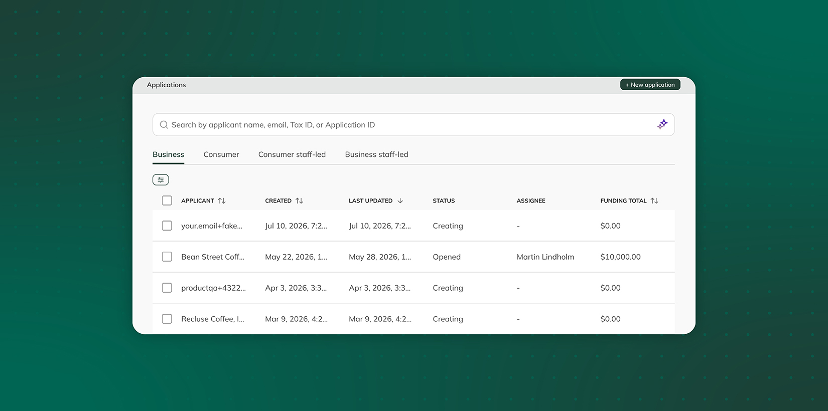Click the FUNDING TOTAL column header
The width and height of the screenshot is (828, 411).
coord(623,200)
